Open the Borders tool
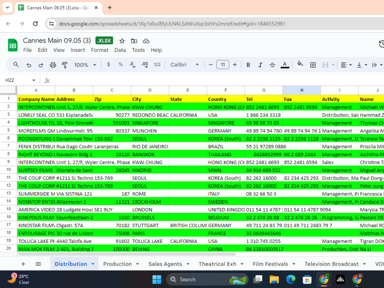The image size is (384, 288). [313, 65]
